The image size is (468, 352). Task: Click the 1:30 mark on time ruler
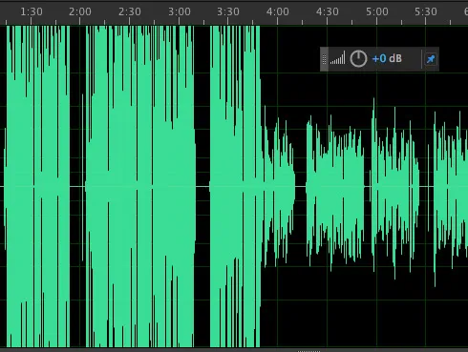[32, 12]
